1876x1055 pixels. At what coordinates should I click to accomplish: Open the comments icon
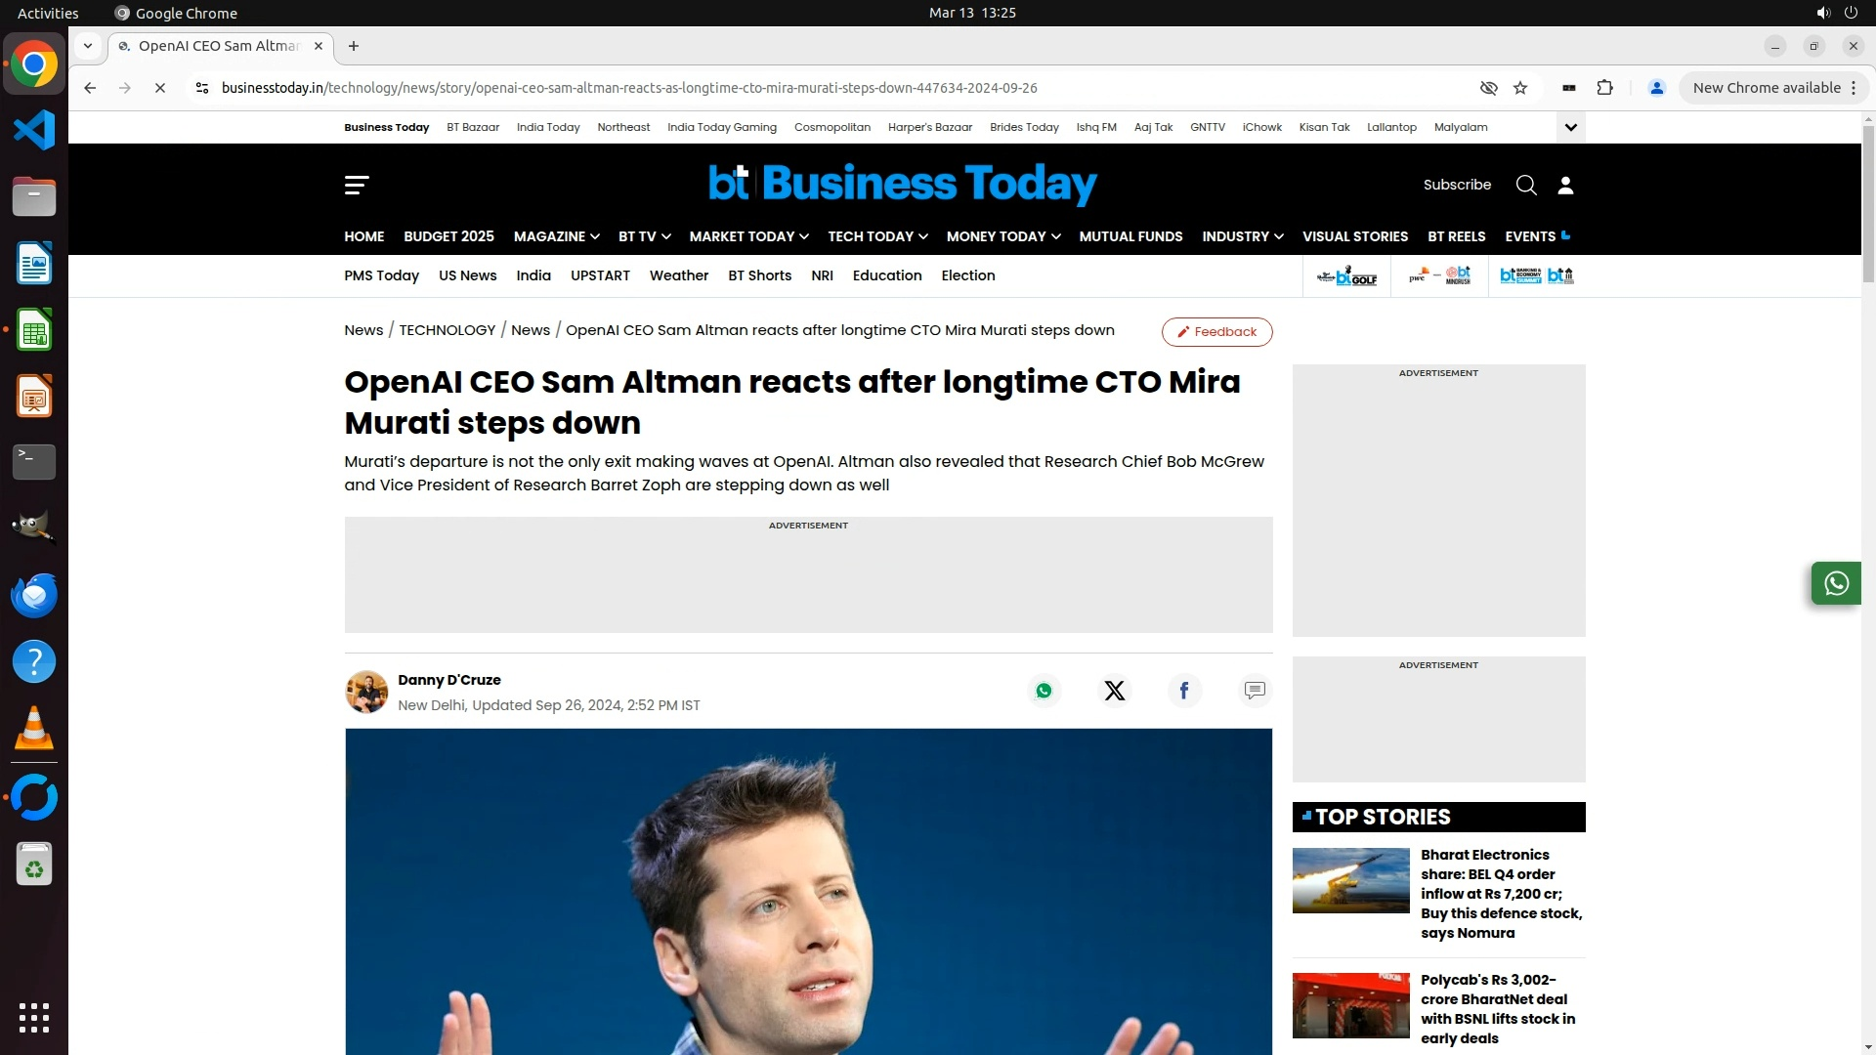(1255, 691)
